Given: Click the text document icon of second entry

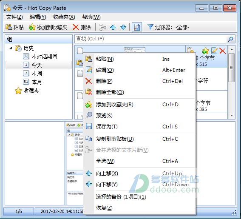Looking at the screenshot, I should pyautogui.click(x=80, y=73).
